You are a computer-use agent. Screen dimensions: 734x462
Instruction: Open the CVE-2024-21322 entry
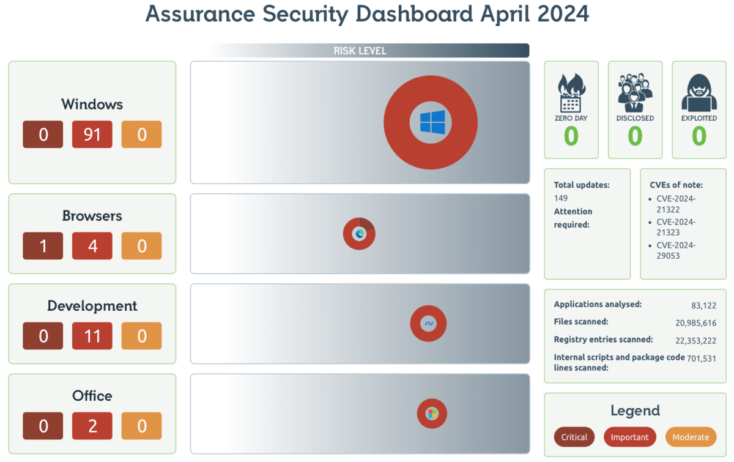[676, 204]
